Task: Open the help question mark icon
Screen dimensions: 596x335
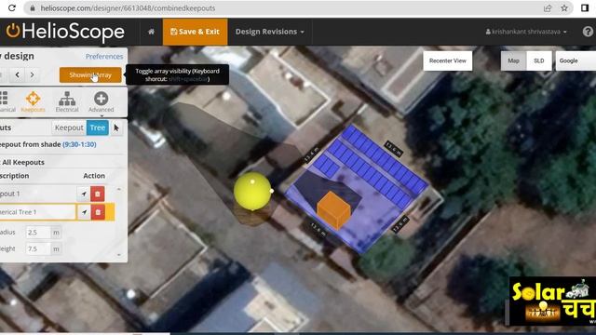Action: tap(588, 32)
